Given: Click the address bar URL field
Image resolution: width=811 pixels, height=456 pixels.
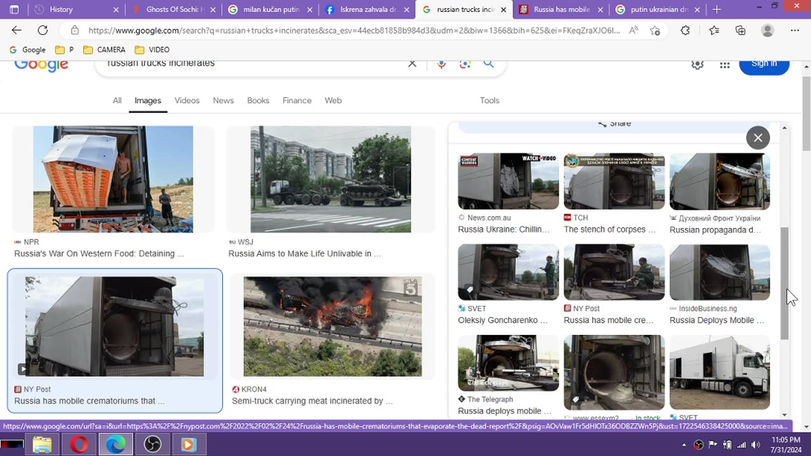Looking at the screenshot, I should coord(354,30).
